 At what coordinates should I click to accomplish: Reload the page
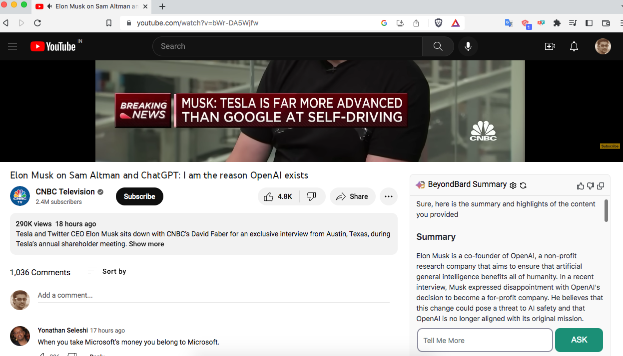click(37, 23)
